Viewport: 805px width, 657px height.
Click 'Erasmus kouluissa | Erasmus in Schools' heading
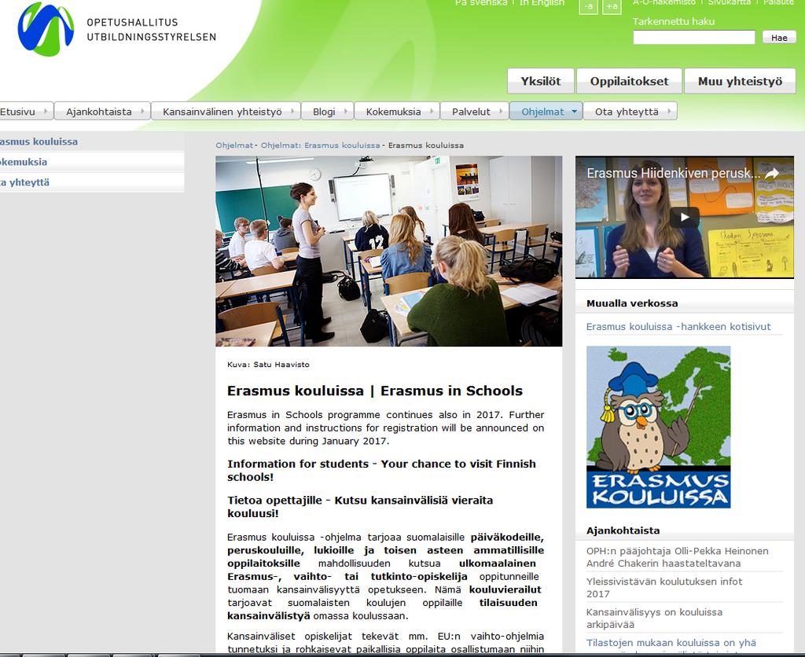coord(375,391)
